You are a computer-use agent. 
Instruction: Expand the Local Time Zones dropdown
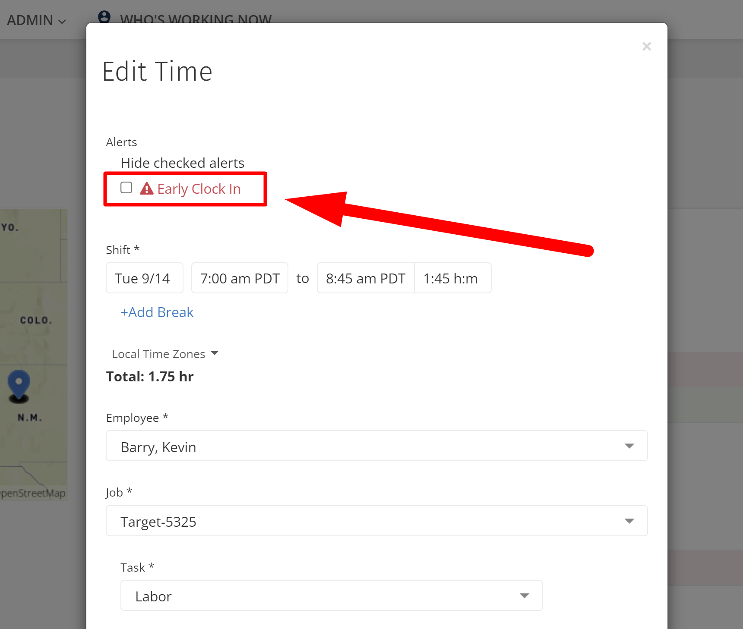[x=164, y=354]
